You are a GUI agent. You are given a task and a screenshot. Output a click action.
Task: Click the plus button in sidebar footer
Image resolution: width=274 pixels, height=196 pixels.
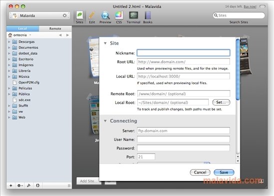click(11, 186)
